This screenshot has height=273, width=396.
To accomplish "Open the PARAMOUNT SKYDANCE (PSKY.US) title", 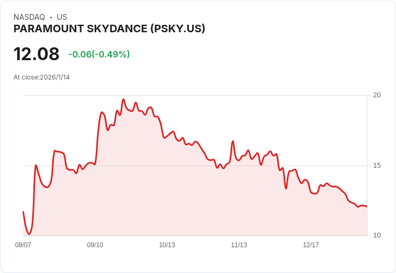I will [109, 29].
